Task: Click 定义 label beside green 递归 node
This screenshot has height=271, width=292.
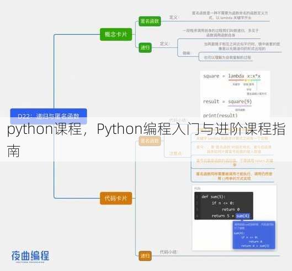Action: pyautogui.click(x=164, y=44)
